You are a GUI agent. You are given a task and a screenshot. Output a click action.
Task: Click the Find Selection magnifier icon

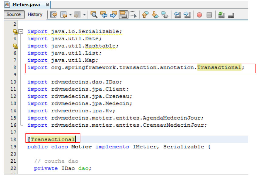tap(94, 15)
